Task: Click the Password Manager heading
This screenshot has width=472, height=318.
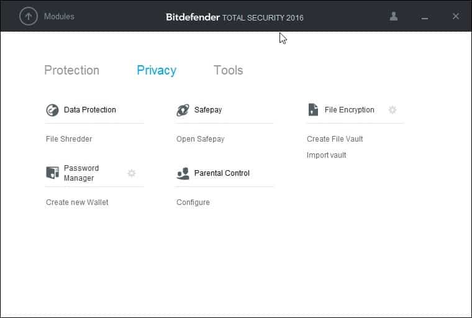Action: (81, 173)
